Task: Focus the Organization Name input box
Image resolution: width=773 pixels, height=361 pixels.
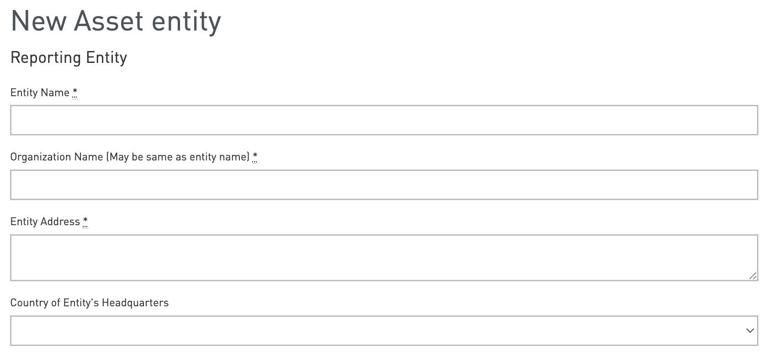Action: tap(384, 185)
